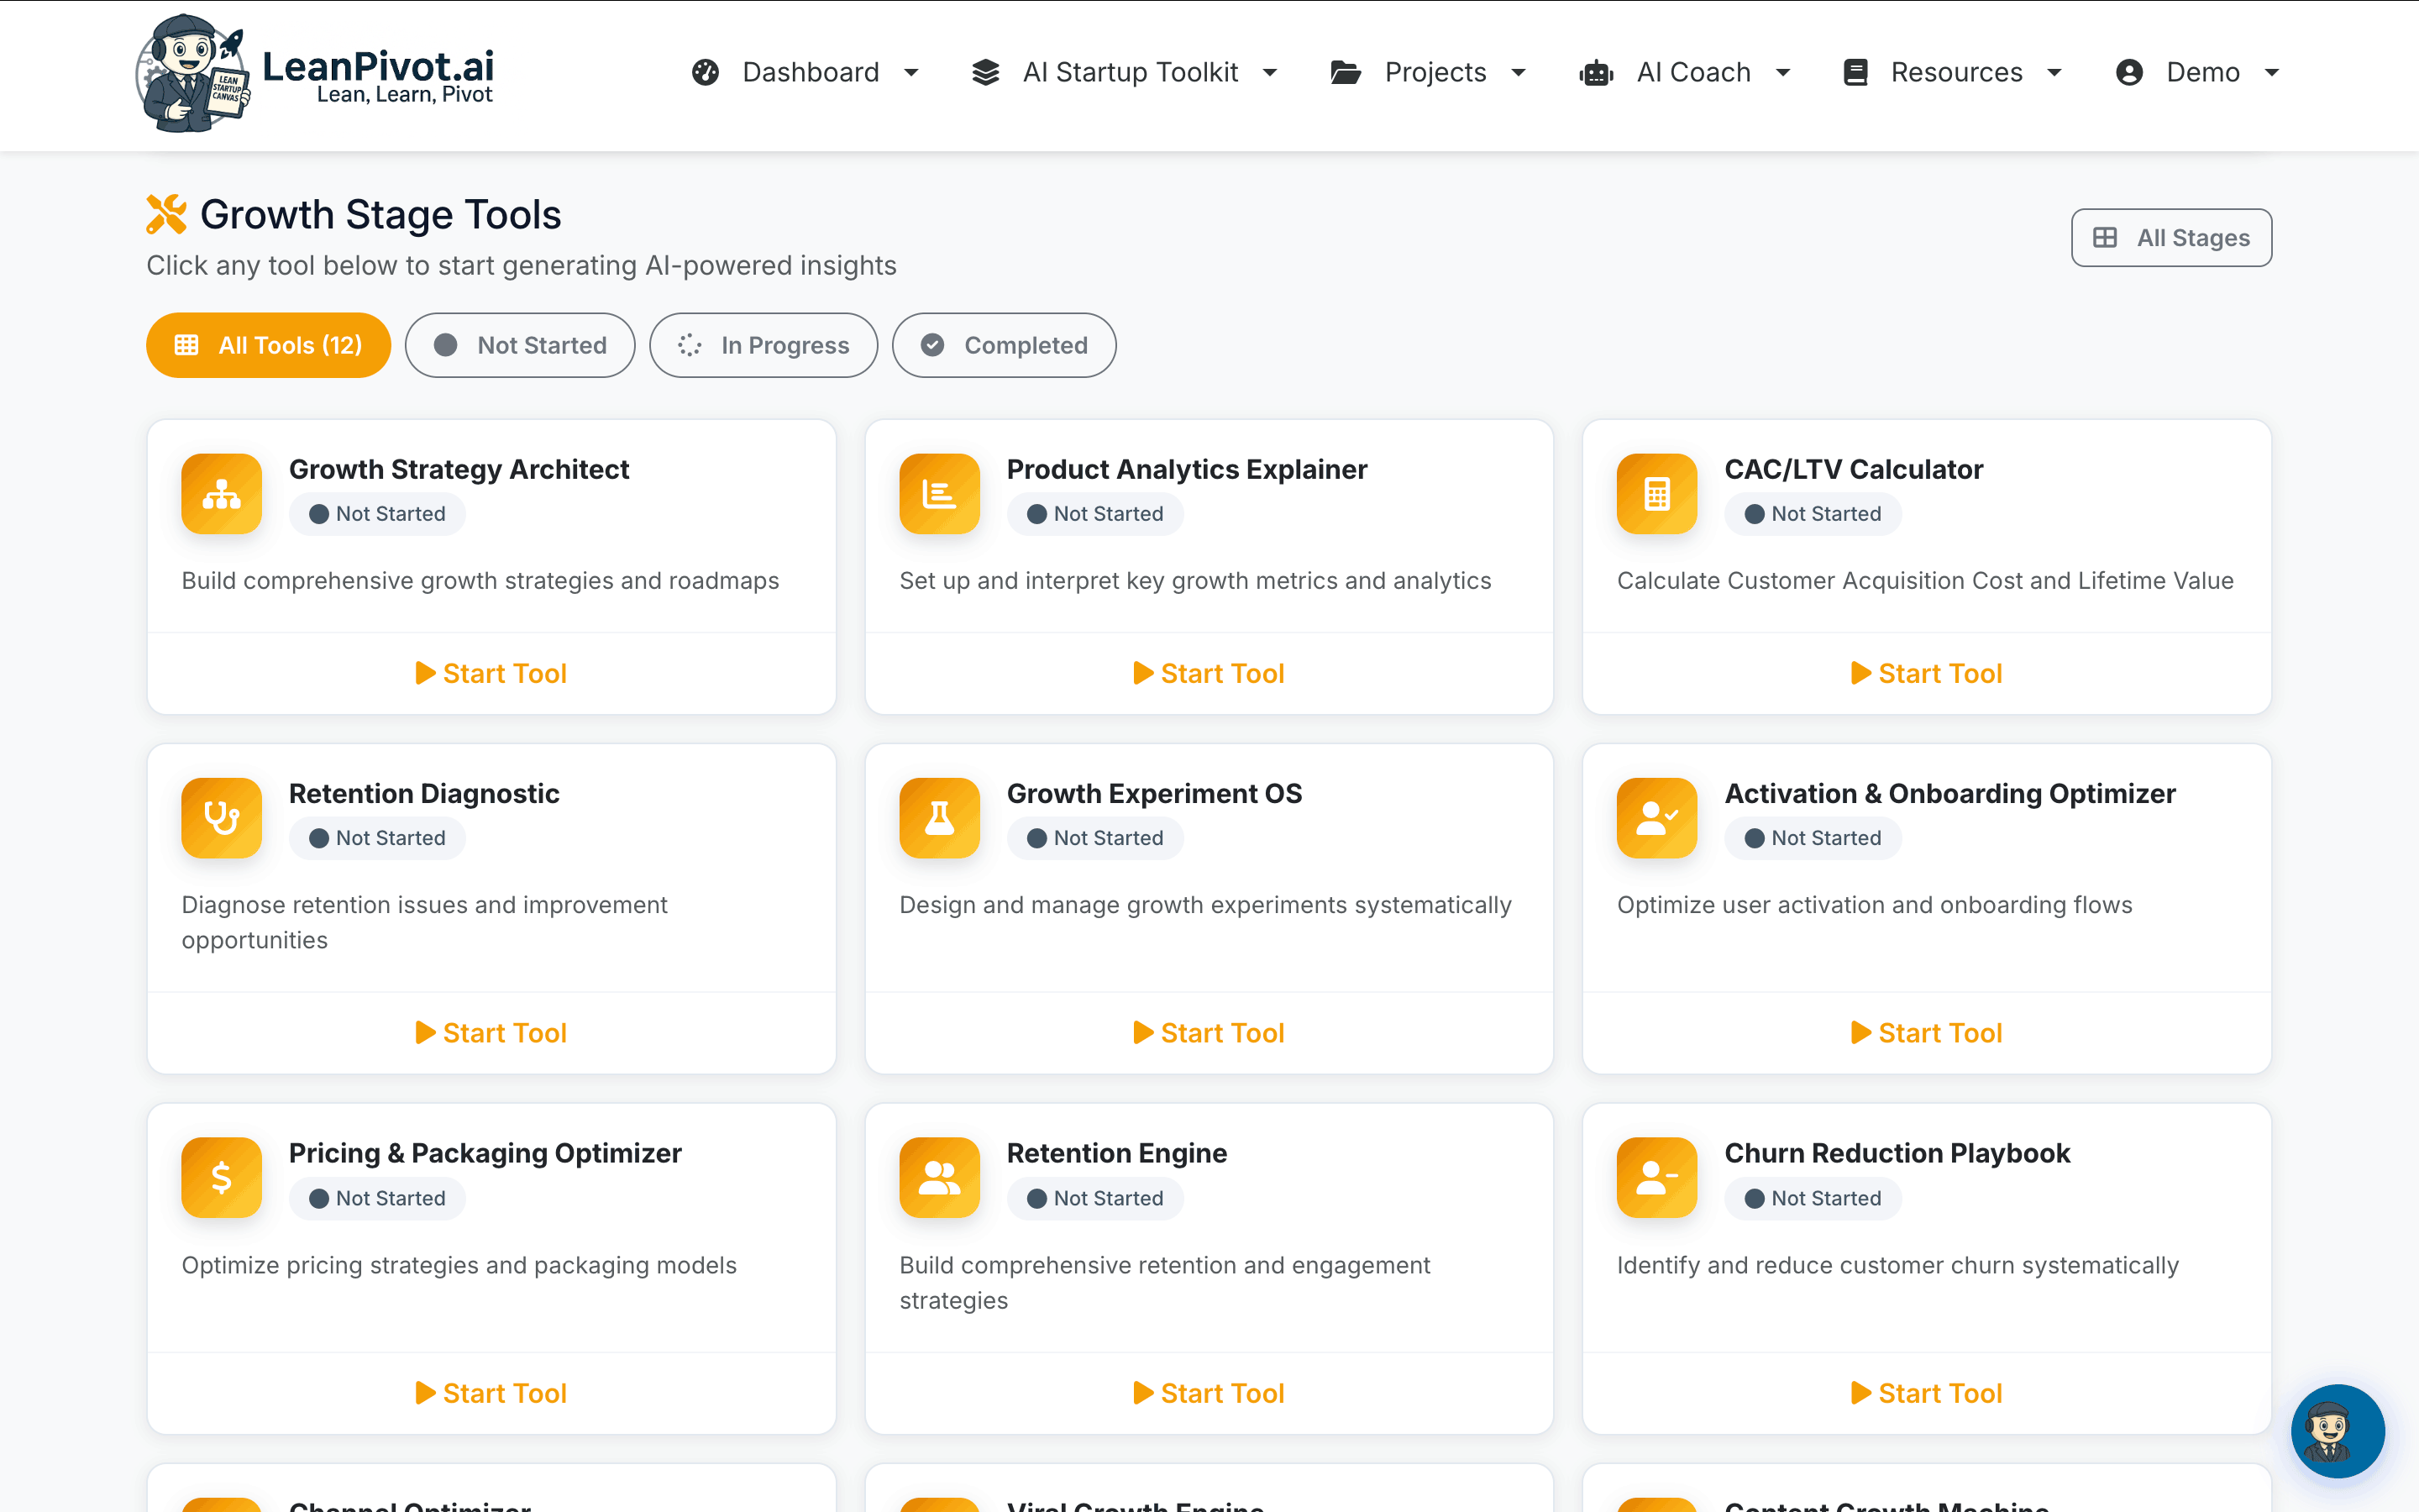
Task: Click the All Stages button
Action: [x=2171, y=237]
